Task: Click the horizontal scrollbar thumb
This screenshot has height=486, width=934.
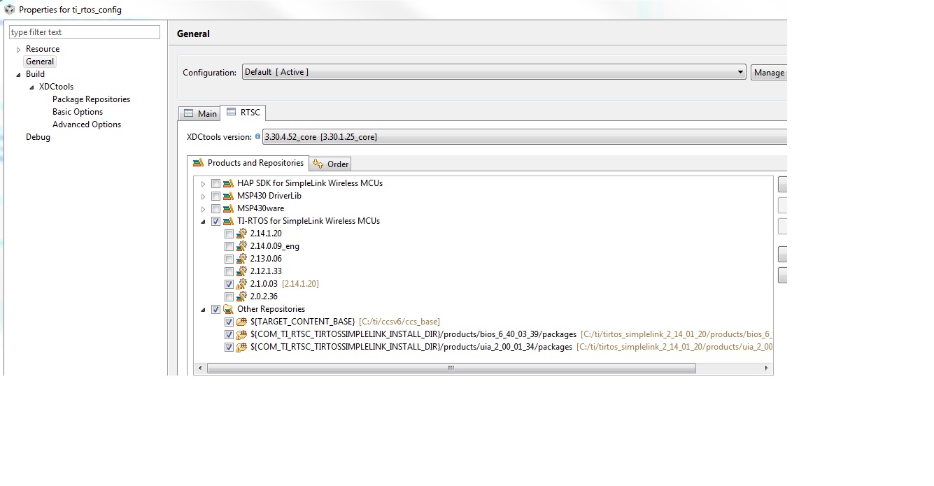Action: [x=451, y=368]
